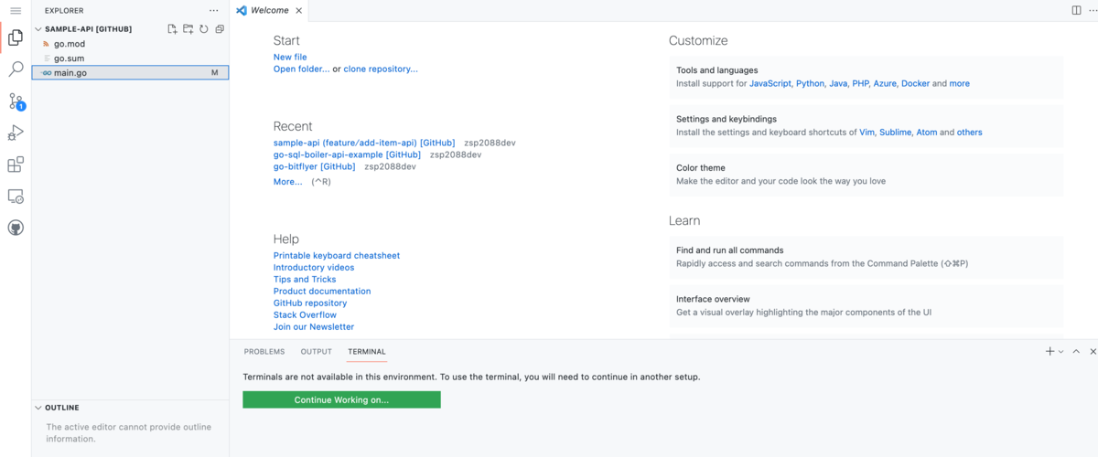The width and height of the screenshot is (1098, 457).
Task: Click the Open folder... link
Action: click(302, 69)
